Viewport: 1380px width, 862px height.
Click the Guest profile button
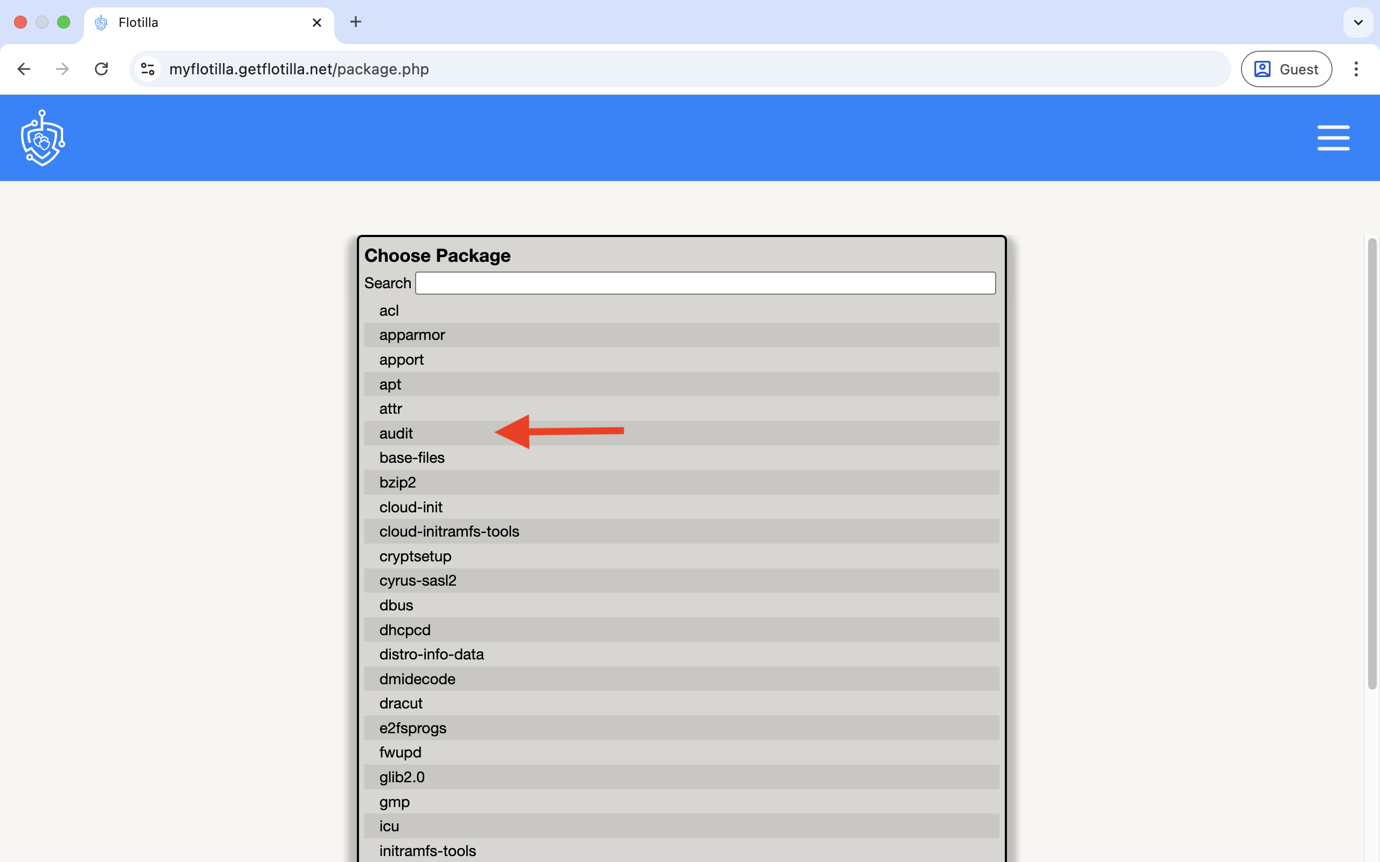click(1286, 69)
